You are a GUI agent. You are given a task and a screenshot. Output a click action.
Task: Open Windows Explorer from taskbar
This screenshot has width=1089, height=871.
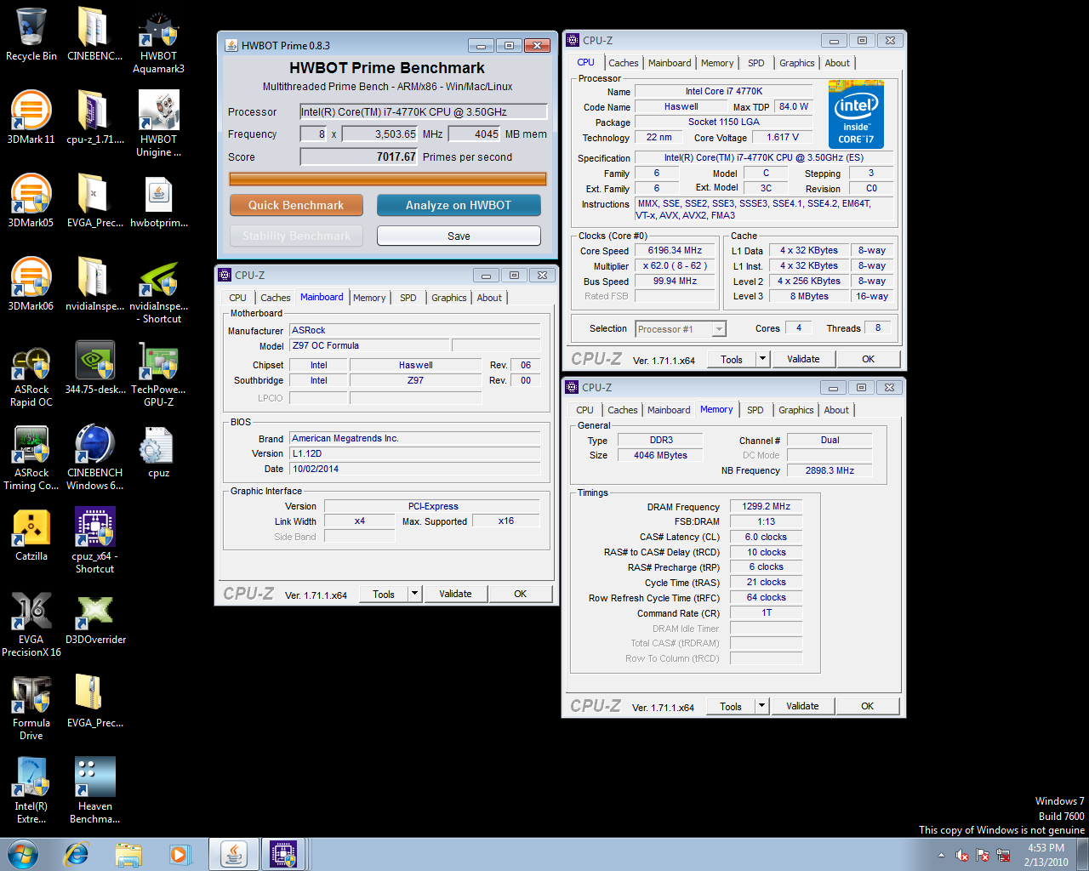pyautogui.click(x=128, y=854)
